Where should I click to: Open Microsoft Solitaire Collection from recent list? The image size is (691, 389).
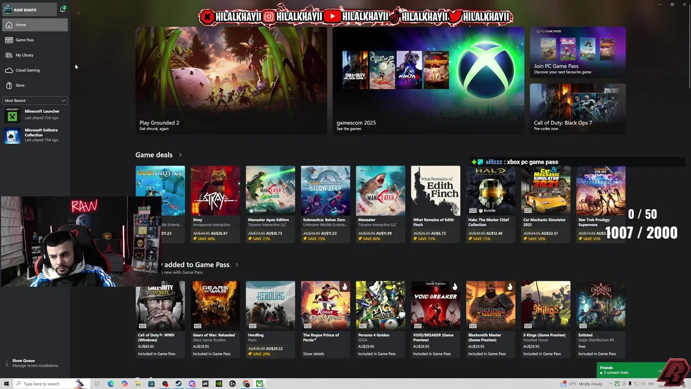[x=35, y=135]
